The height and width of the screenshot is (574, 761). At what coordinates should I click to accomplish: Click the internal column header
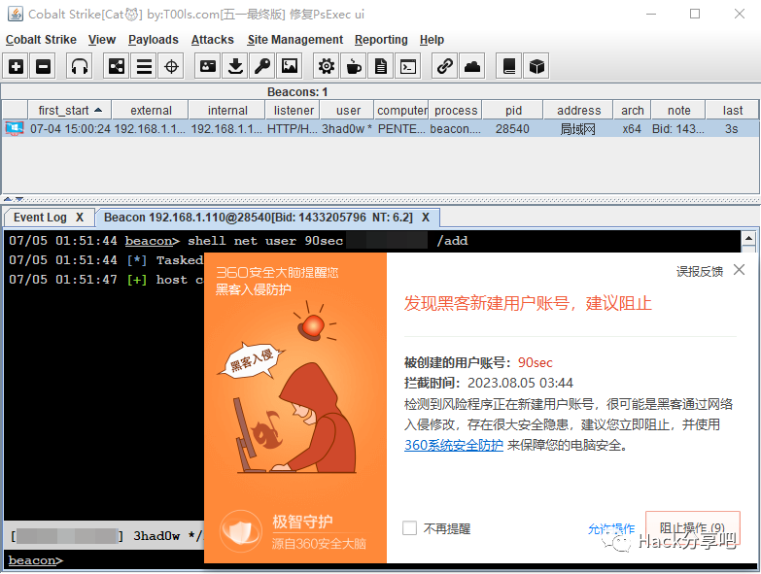click(227, 111)
